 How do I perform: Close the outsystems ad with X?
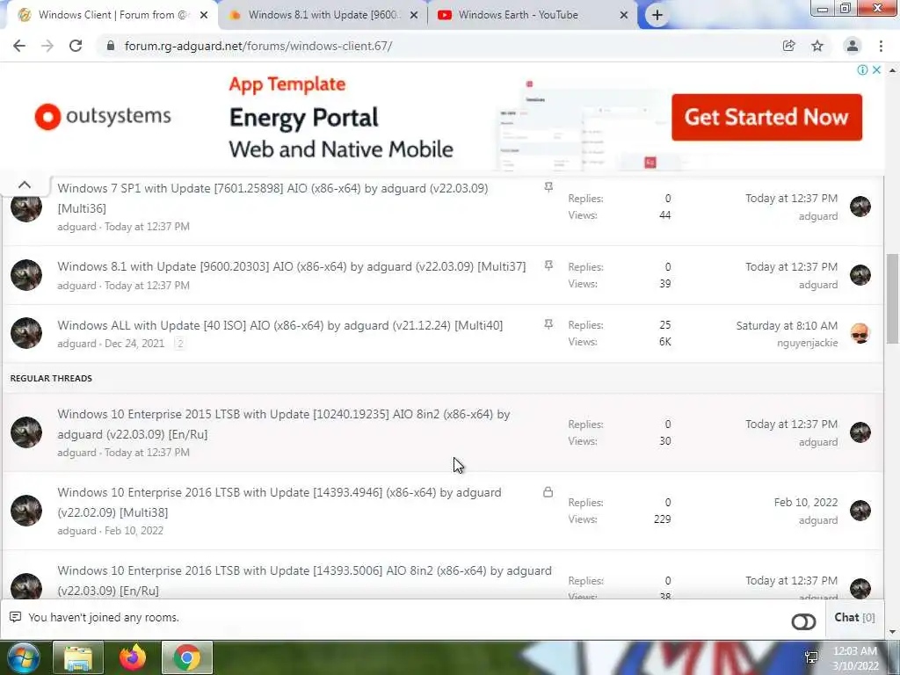(x=876, y=70)
